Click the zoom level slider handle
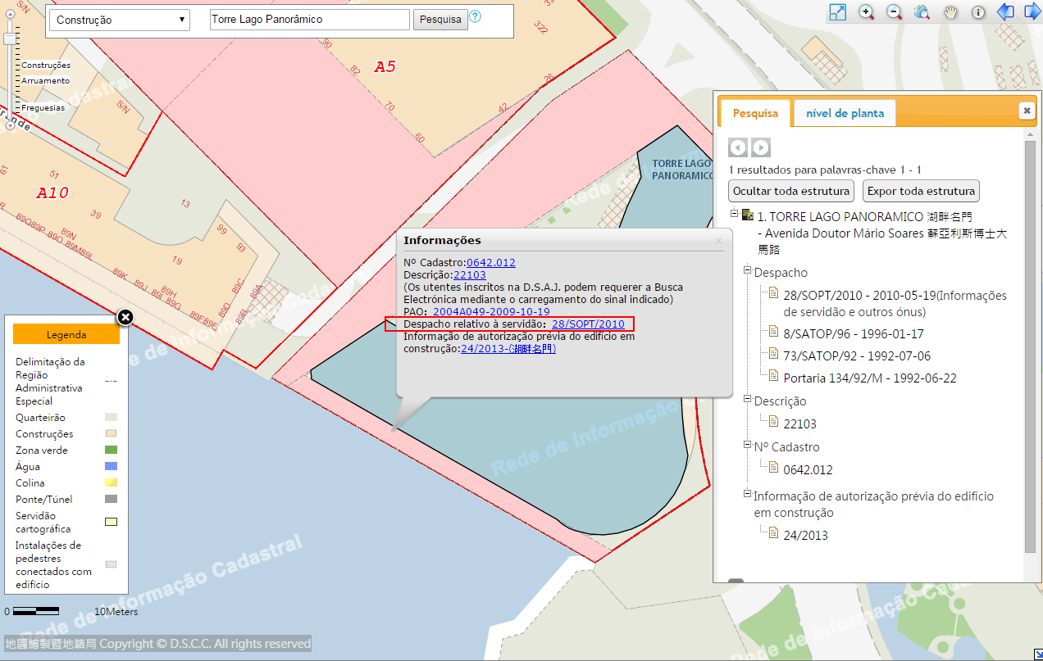The width and height of the screenshot is (1043, 661). (10, 39)
